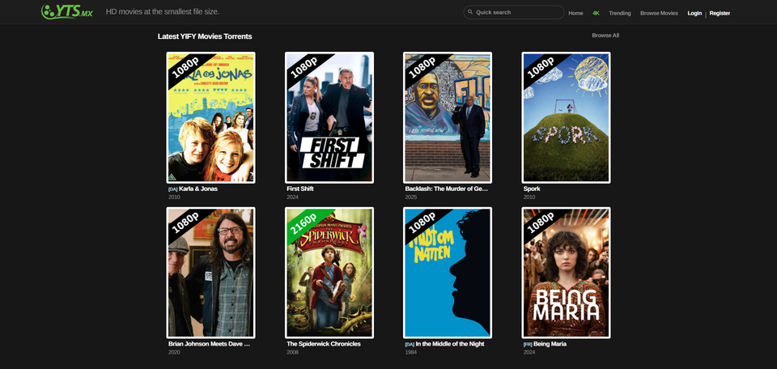Open the Midt om Natten poster
Viewport: 777px width, 369px height.
pyautogui.click(x=448, y=273)
